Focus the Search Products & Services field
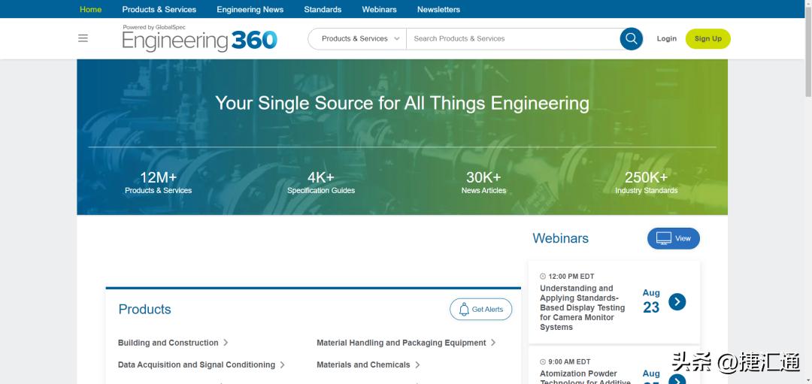The width and height of the screenshot is (812, 384). click(511, 38)
